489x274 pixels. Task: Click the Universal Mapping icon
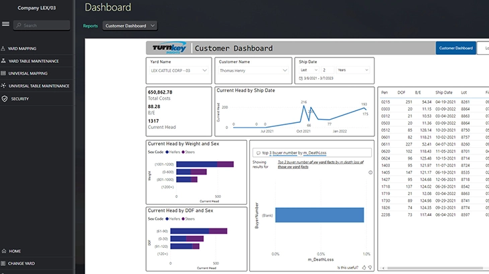click(x=3, y=74)
